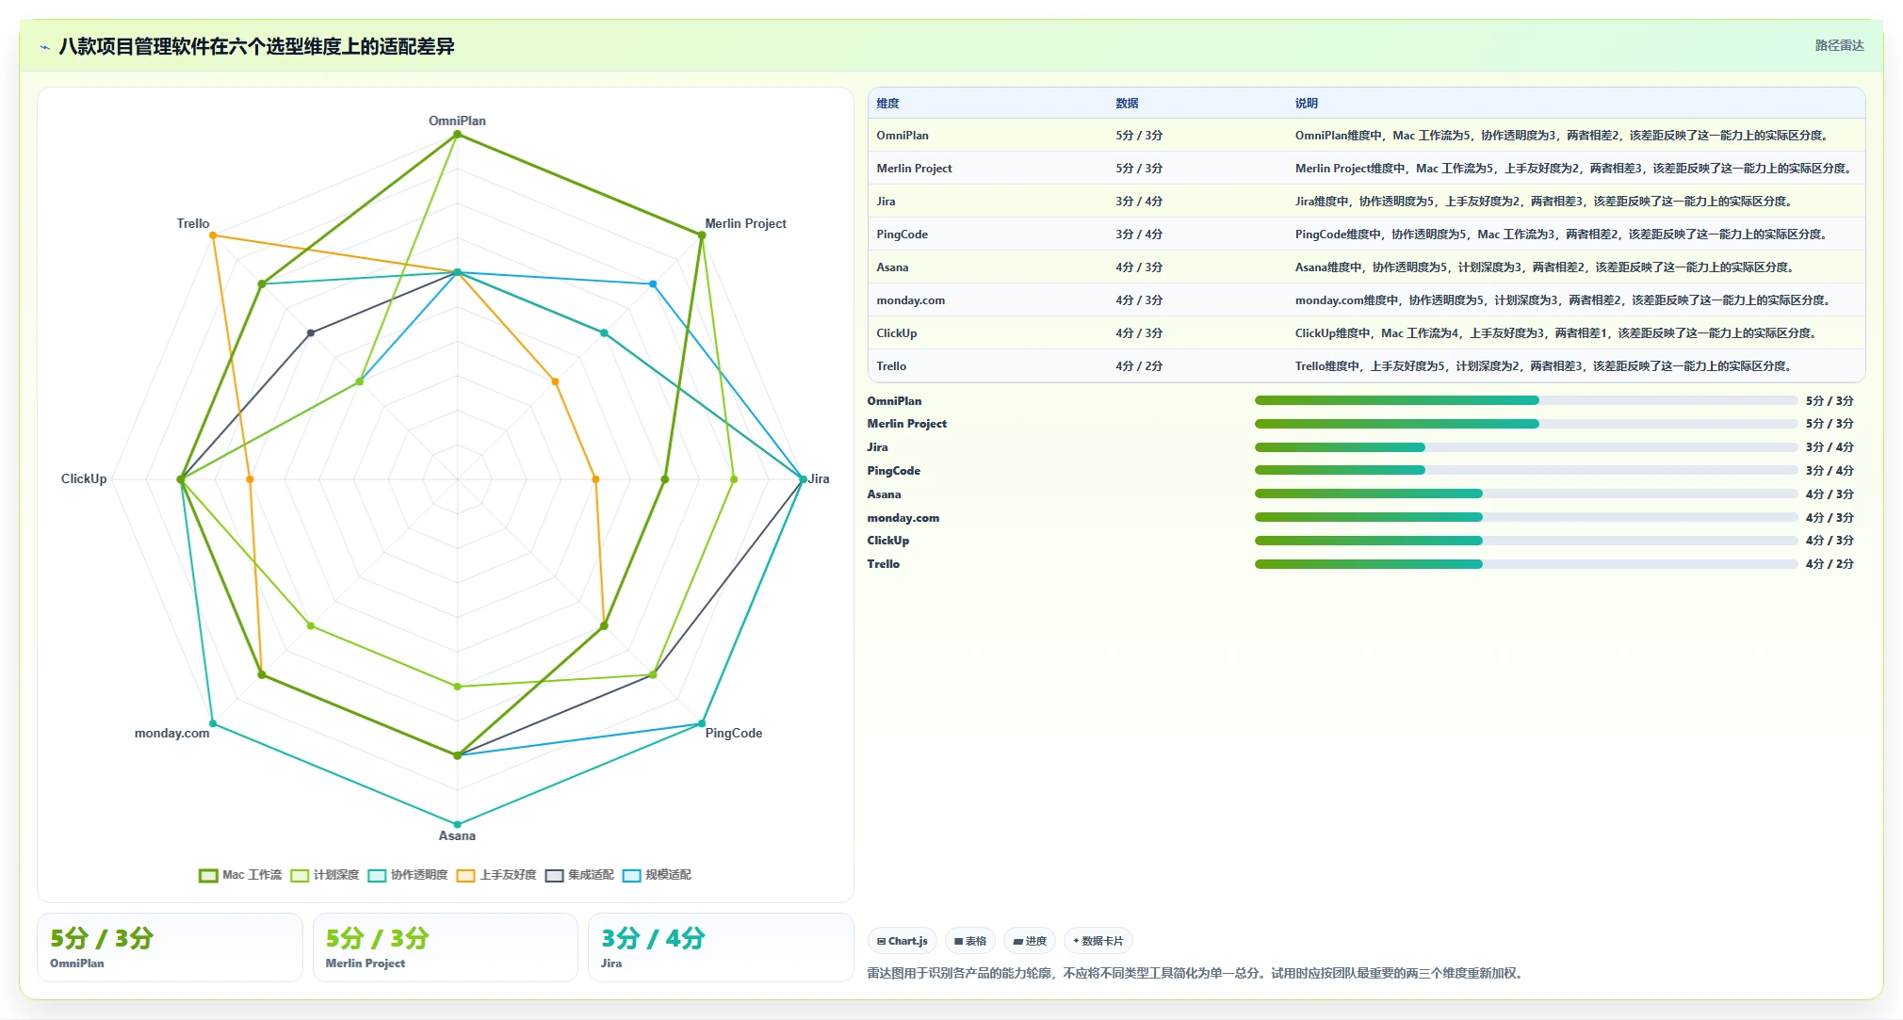Click the Merlin Project progress bar
This screenshot has height=1020, width=1903.
[1526, 424]
